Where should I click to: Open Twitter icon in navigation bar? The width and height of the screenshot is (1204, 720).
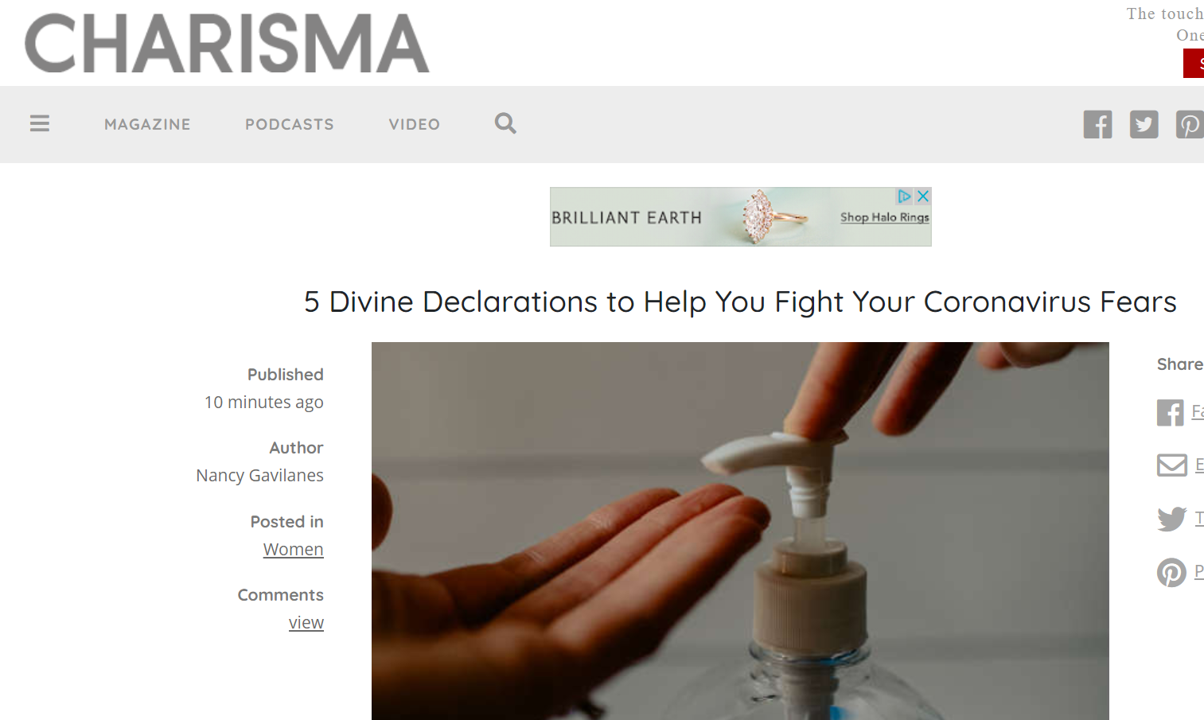coord(1144,125)
